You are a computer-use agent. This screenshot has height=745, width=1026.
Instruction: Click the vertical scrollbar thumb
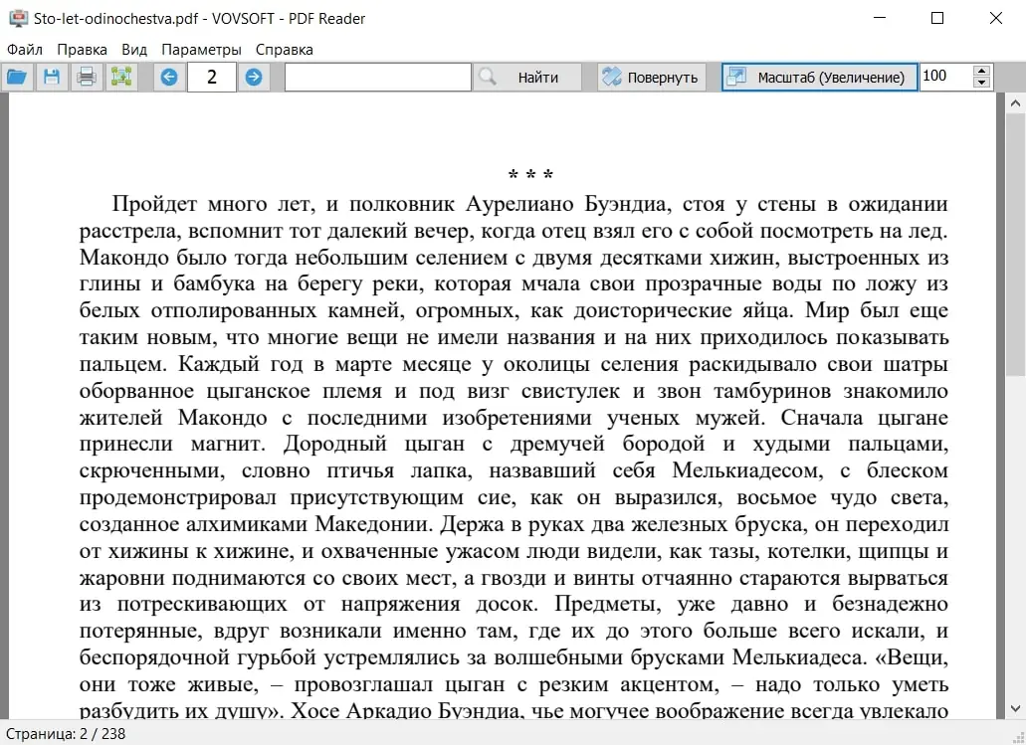(x=1015, y=244)
